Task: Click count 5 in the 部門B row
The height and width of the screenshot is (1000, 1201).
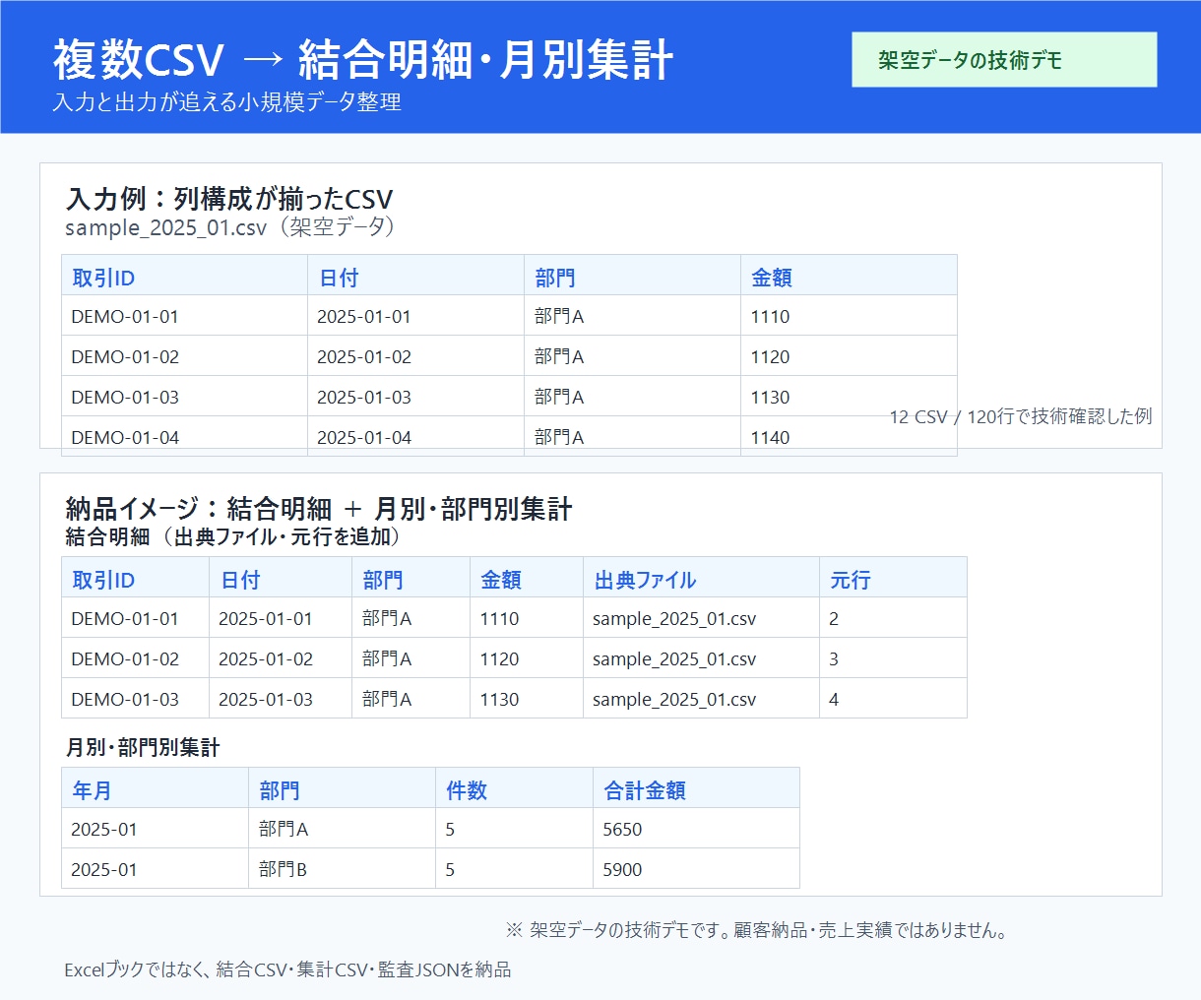Action: tap(450, 870)
